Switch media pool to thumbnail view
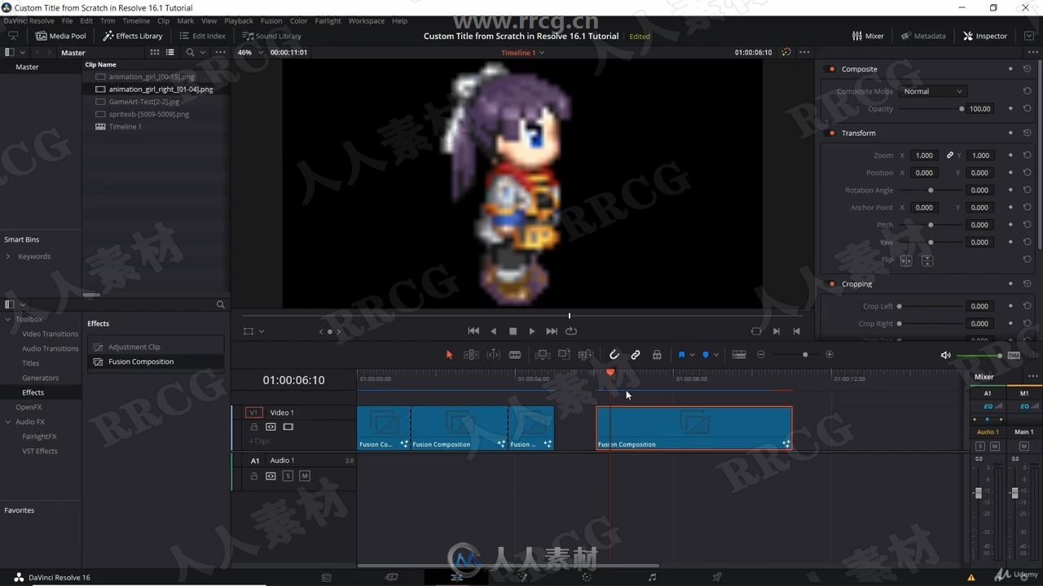 click(154, 52)
